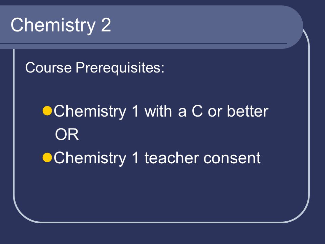325x244 pixels.
Task: Click the word 'Prerequisites:' in the heading
Action: click(120, 68)
